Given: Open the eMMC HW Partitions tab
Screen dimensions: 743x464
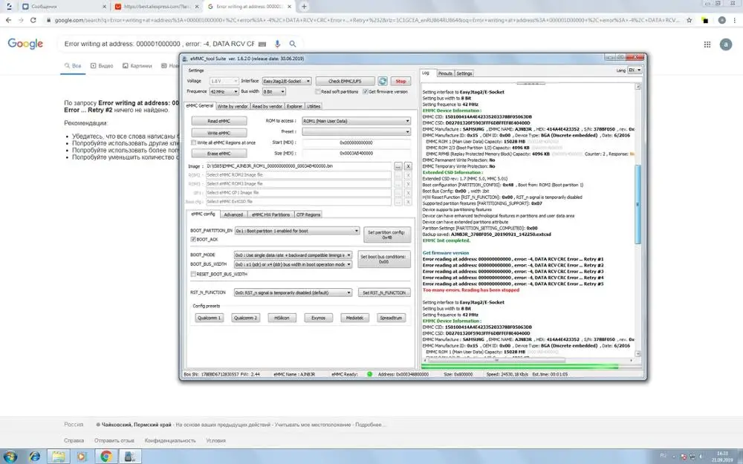Looking at the screenshot, I should (270, 215).
